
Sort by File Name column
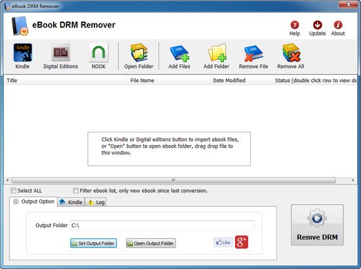[169, 81]
